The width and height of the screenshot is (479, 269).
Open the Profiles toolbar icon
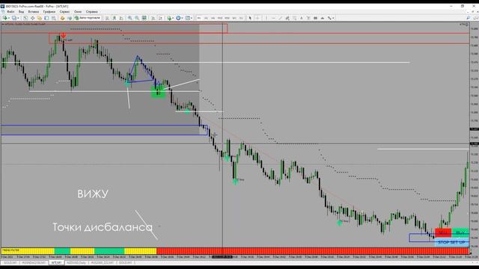pyautogui.click(x=13, y=18)
